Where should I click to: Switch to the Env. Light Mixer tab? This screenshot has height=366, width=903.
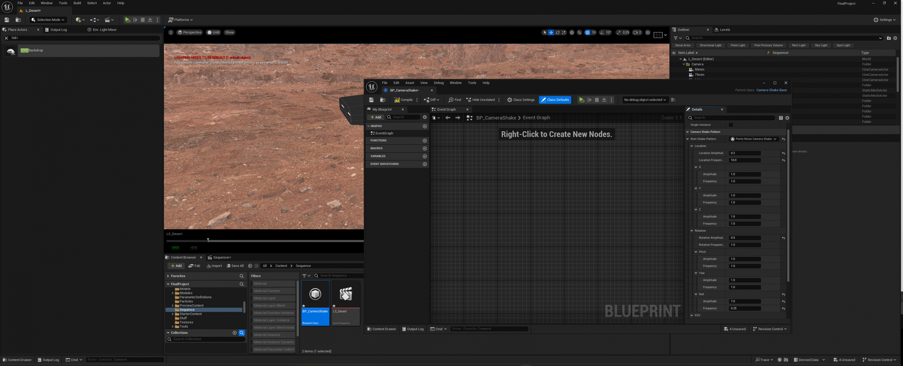click(x=102, y=30)
